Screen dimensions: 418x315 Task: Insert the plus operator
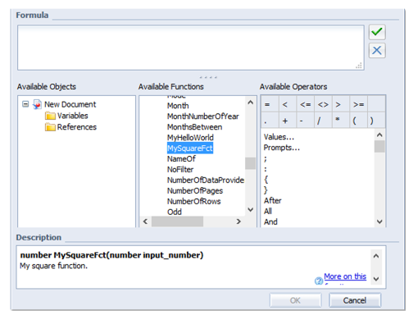click(x=285, y=121)
